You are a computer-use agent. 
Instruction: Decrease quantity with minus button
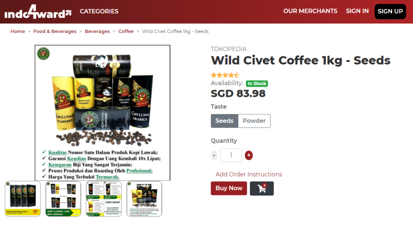click(x=214, y=155)
